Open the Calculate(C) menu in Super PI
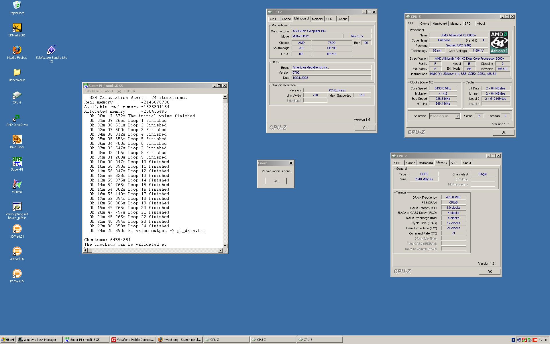 coord(93,91)
